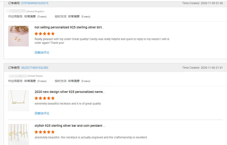The width and height of the screenshot is (227, 145).
Task: Reply to the name necklace review
Action: coord(42,113)
